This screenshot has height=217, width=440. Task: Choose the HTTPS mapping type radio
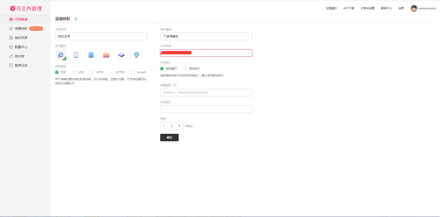(112, 72)
